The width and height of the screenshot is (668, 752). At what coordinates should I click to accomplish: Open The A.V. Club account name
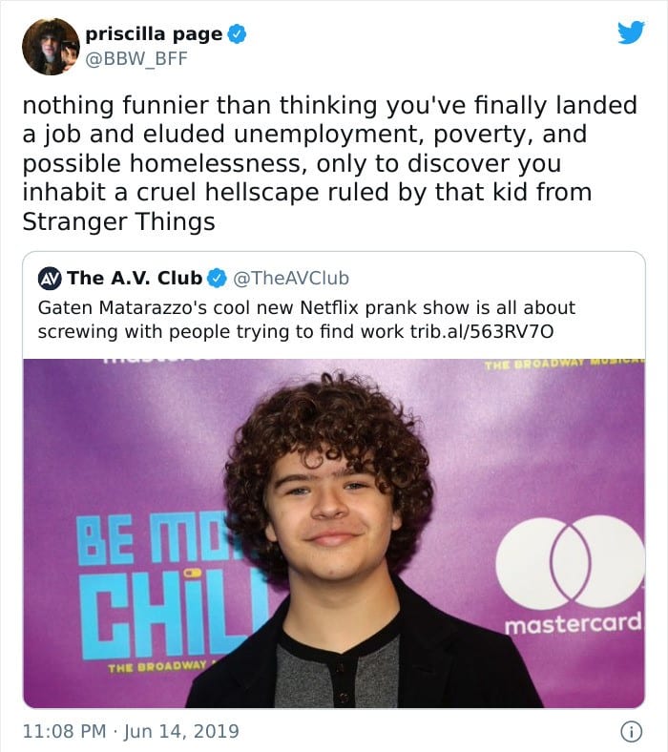(x=135, y=278)
